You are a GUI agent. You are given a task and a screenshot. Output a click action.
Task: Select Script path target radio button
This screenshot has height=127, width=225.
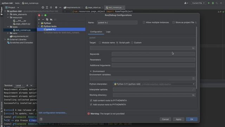tap(117, 43)
